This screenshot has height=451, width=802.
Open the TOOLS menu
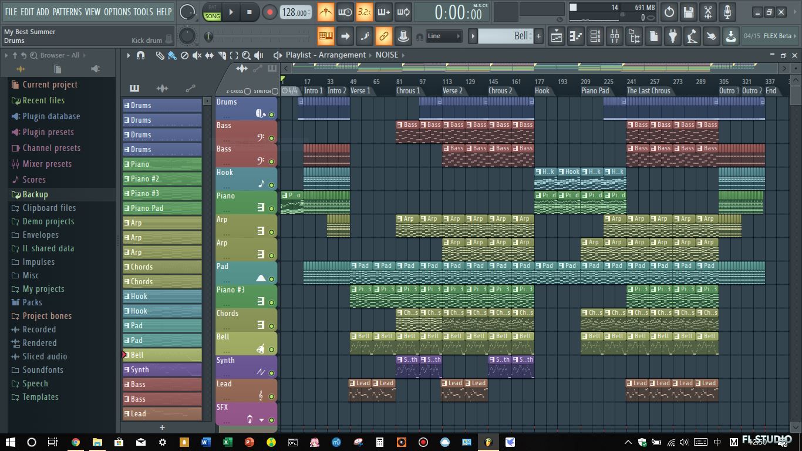point(143,12)
